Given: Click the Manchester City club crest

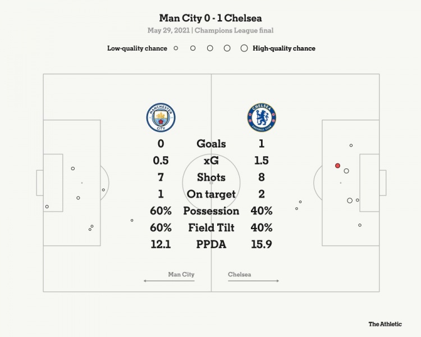Looking at the screenshot, I should (x=161, y=117).
